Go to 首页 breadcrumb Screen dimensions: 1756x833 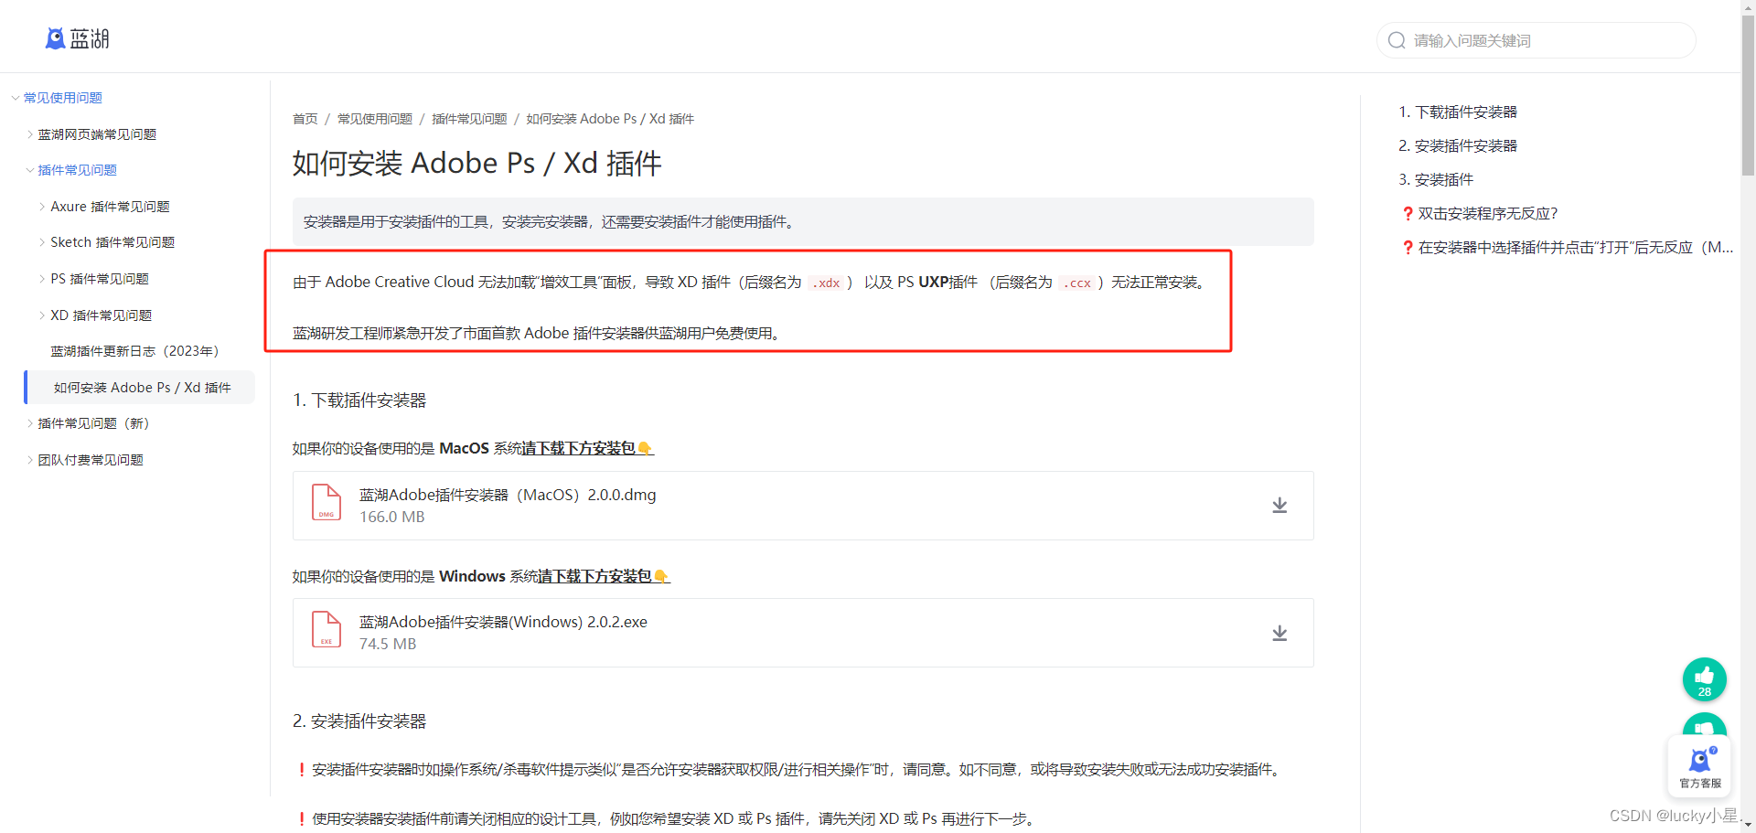305,119
